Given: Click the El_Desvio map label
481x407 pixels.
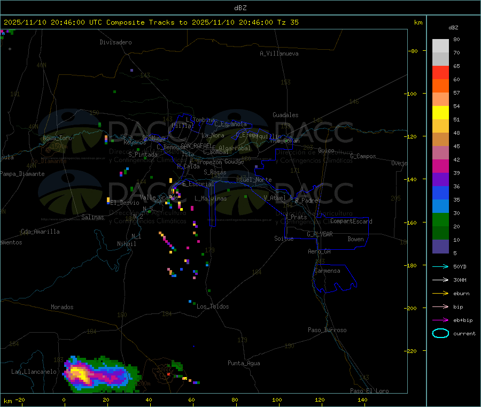Looking at the screenshot, I should 125,203.
